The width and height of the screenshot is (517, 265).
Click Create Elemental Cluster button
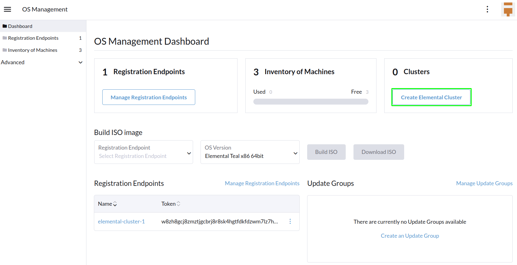[x=431, y=97]
